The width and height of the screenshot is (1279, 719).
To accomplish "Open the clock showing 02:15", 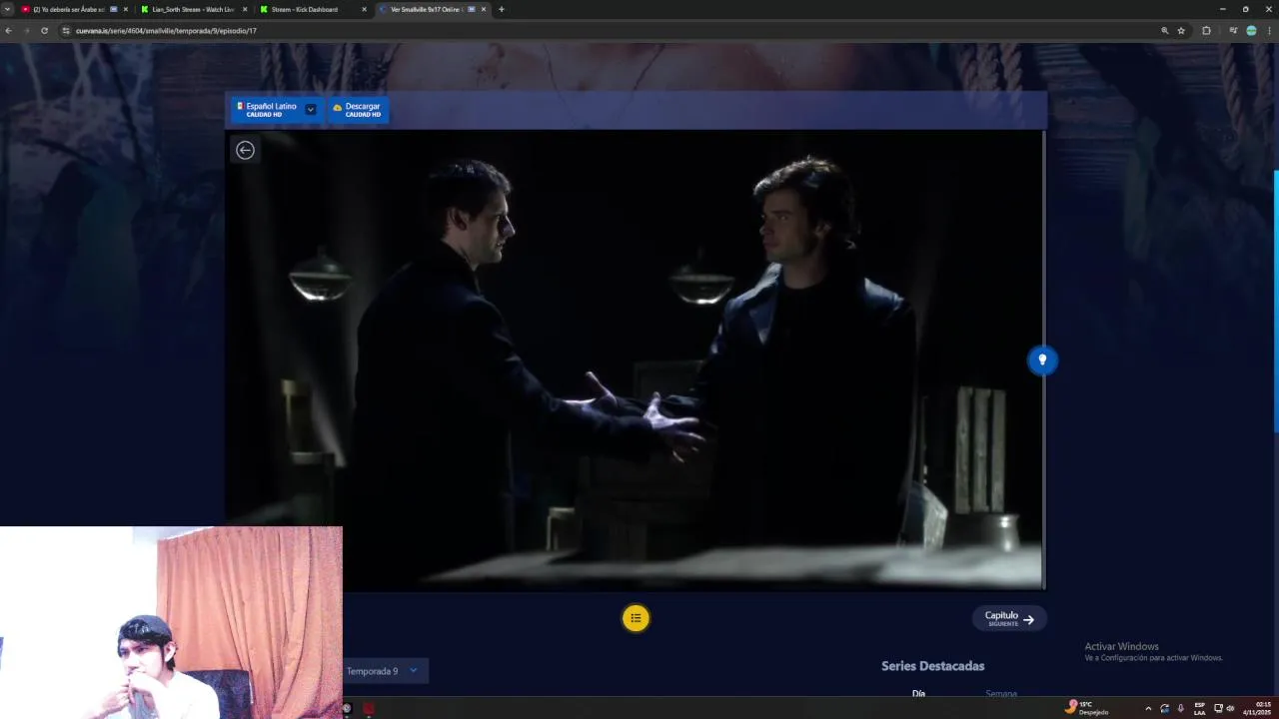I will [1257, 708].
